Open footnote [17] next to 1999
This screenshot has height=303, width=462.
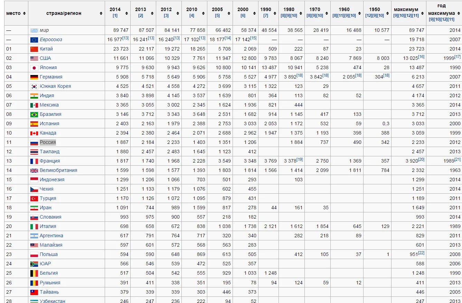pos(458,57)
